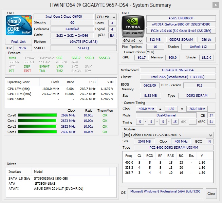The height and width of the screenshot is (203, 222).
Task: Click the Core0 usage bar
Action: click(x=37, y=115)
